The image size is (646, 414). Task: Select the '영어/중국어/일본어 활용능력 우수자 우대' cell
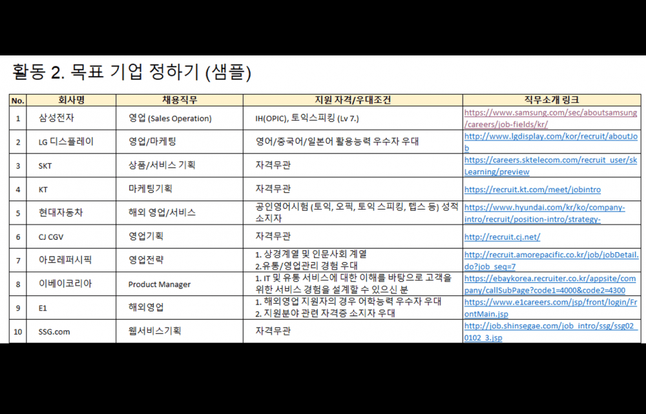353,142
